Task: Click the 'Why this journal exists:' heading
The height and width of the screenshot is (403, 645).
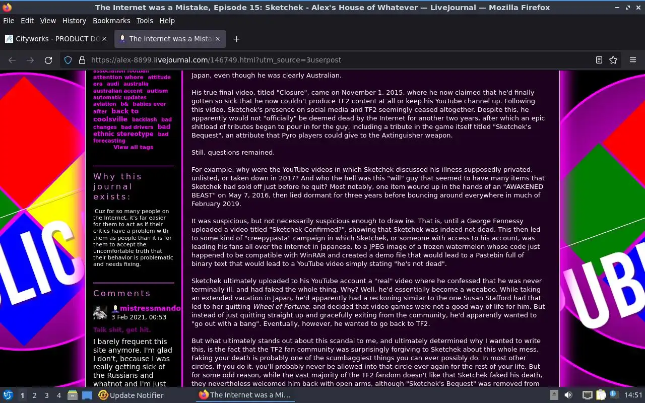Action: 117,186
